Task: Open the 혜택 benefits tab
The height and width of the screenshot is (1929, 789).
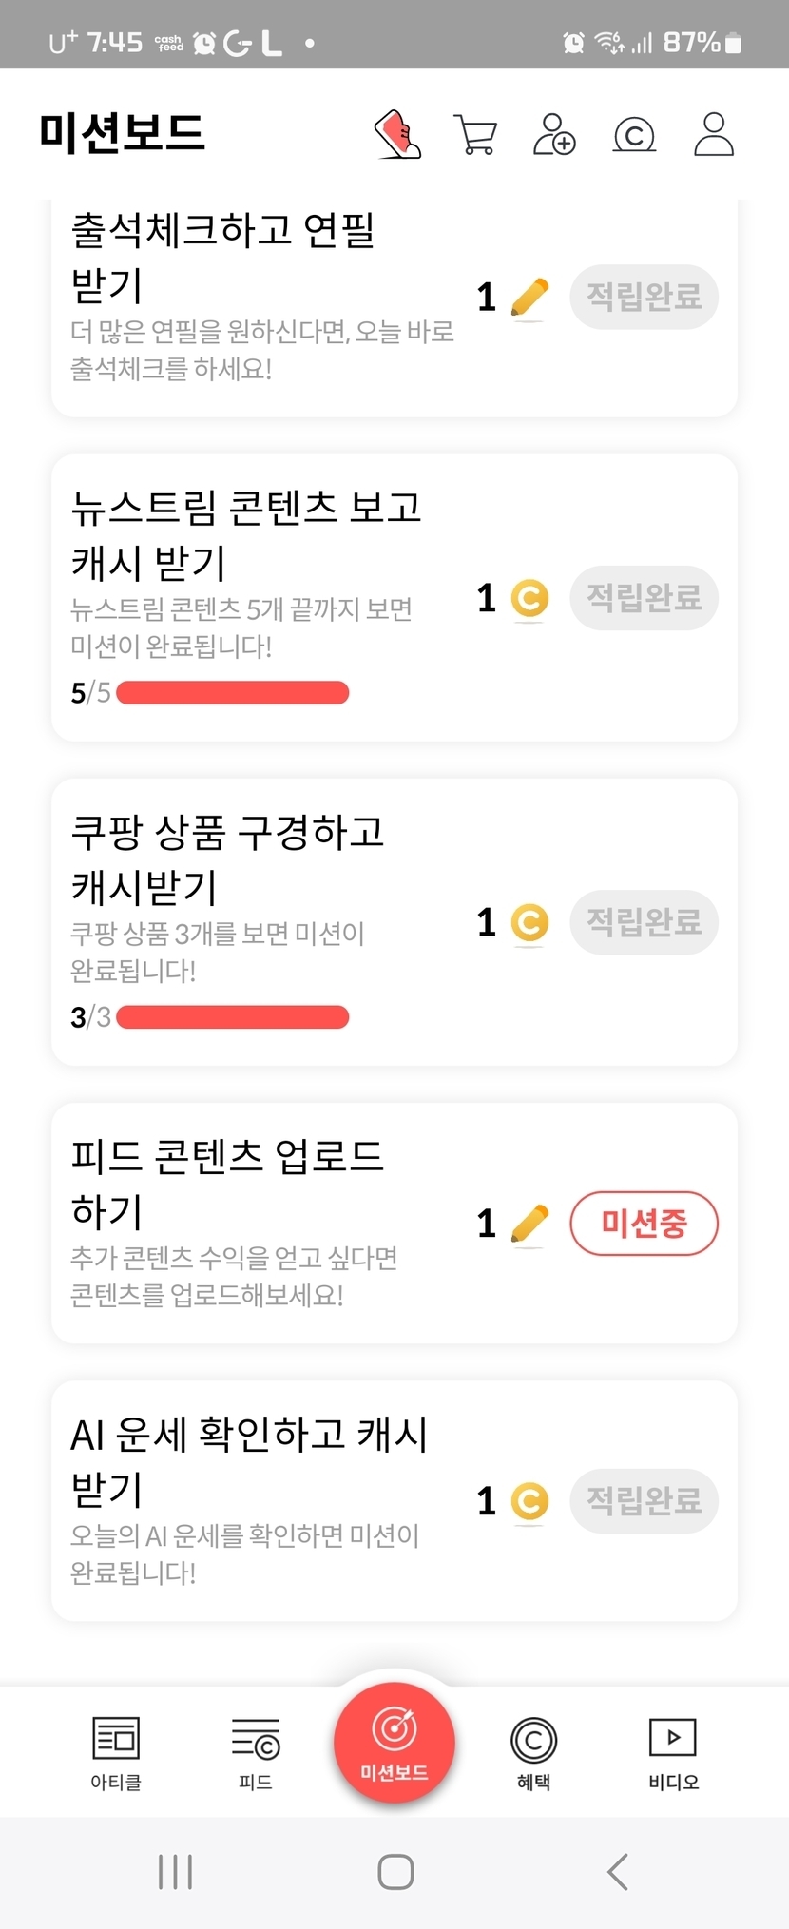Action: point(533,1753)
